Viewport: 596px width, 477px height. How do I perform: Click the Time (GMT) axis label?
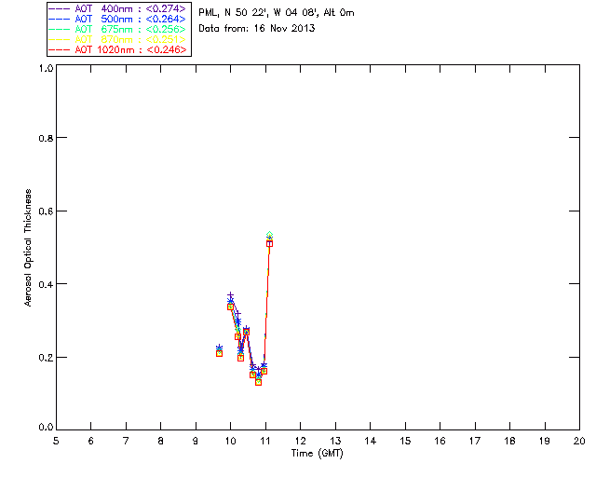[318, 454]
